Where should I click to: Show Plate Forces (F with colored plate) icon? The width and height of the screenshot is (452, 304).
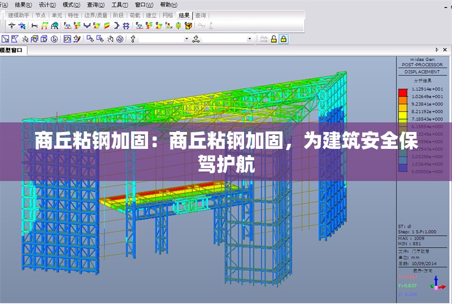[97, 26]
